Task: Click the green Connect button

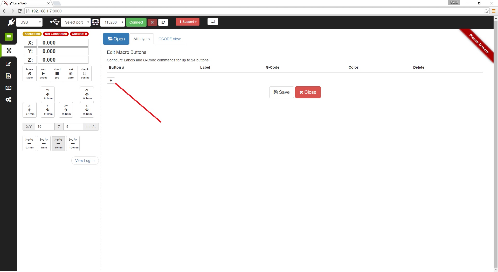Action: pos(136,22)
